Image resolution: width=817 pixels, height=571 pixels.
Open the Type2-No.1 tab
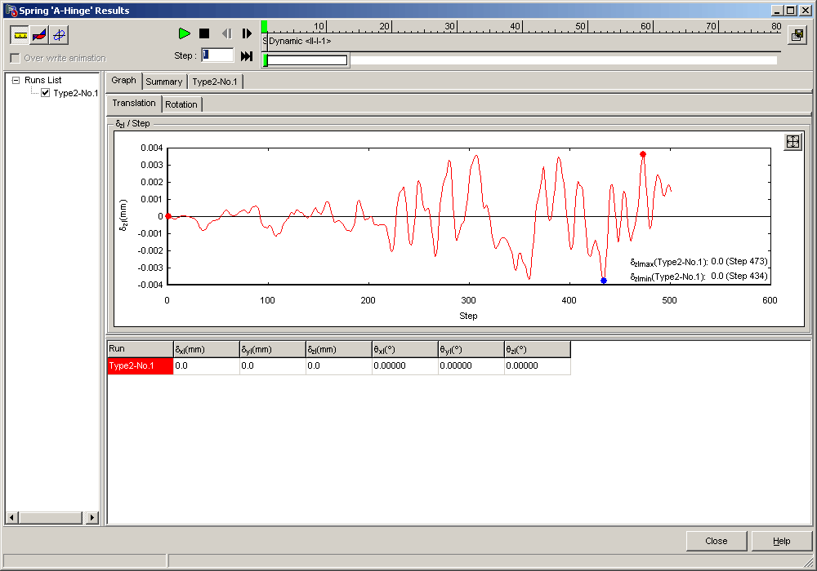pyautogui.click(x=216, y=82)
